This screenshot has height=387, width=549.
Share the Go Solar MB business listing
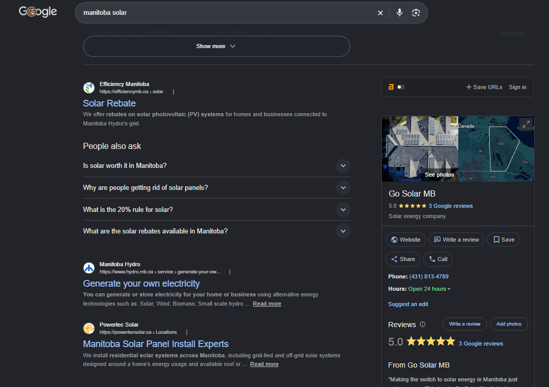tap(402, 260)
